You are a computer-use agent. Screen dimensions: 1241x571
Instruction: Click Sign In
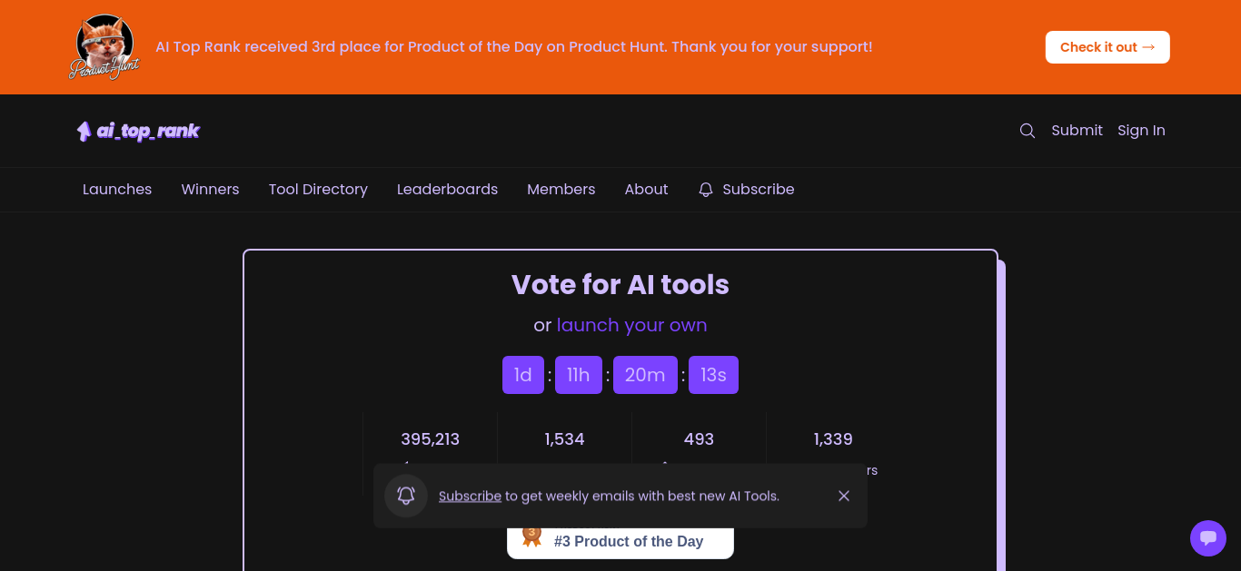(x=1141, y=131)
